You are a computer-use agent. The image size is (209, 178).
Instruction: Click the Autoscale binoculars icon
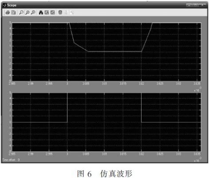pos(41,12)
